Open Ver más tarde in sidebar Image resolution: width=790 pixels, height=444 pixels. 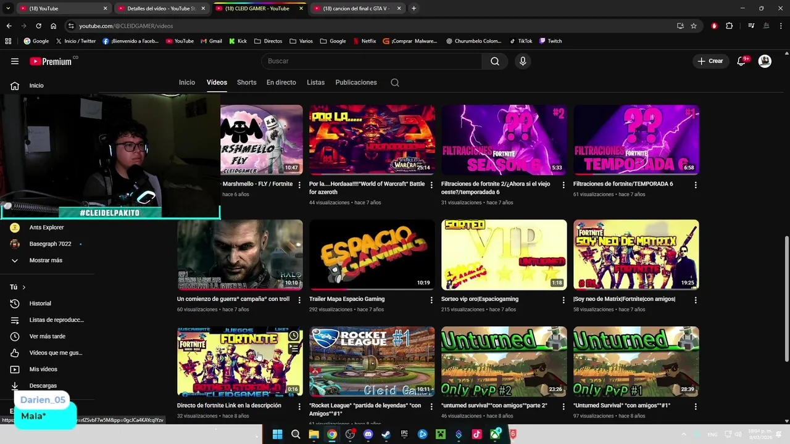47,336
